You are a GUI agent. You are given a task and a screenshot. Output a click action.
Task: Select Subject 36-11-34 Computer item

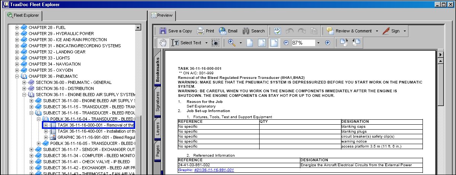point(89,156)
